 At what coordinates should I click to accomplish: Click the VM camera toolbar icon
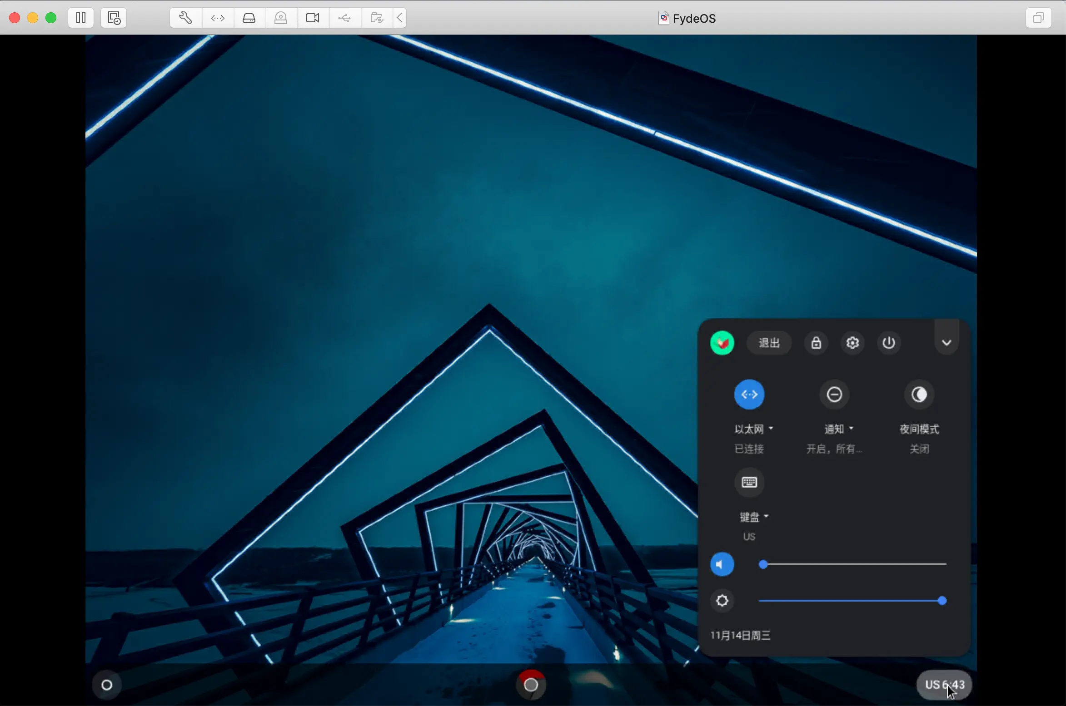pyautogui.click(x=313, y=18)
